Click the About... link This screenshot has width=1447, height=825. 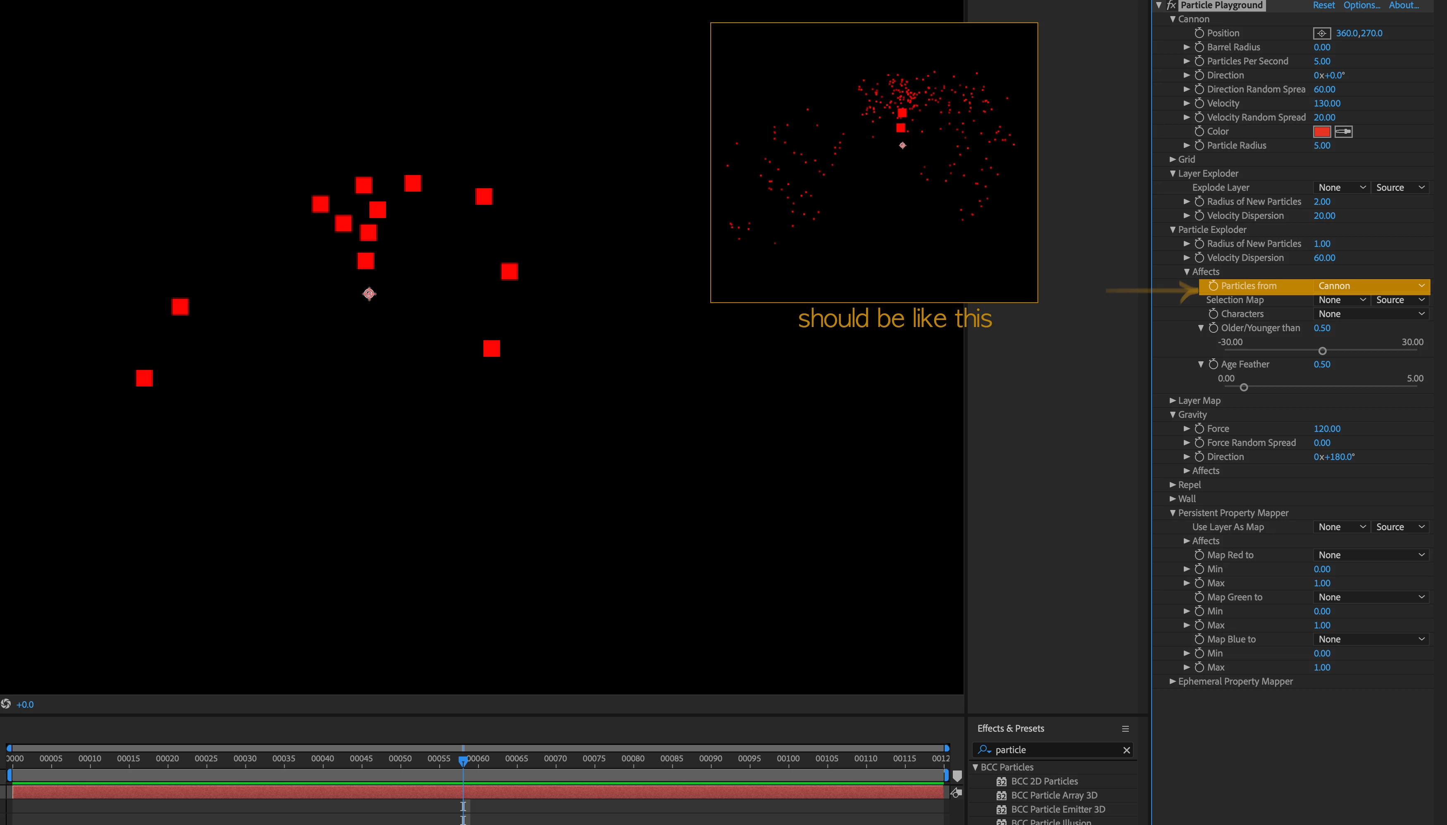click(x=1403, y=5)
